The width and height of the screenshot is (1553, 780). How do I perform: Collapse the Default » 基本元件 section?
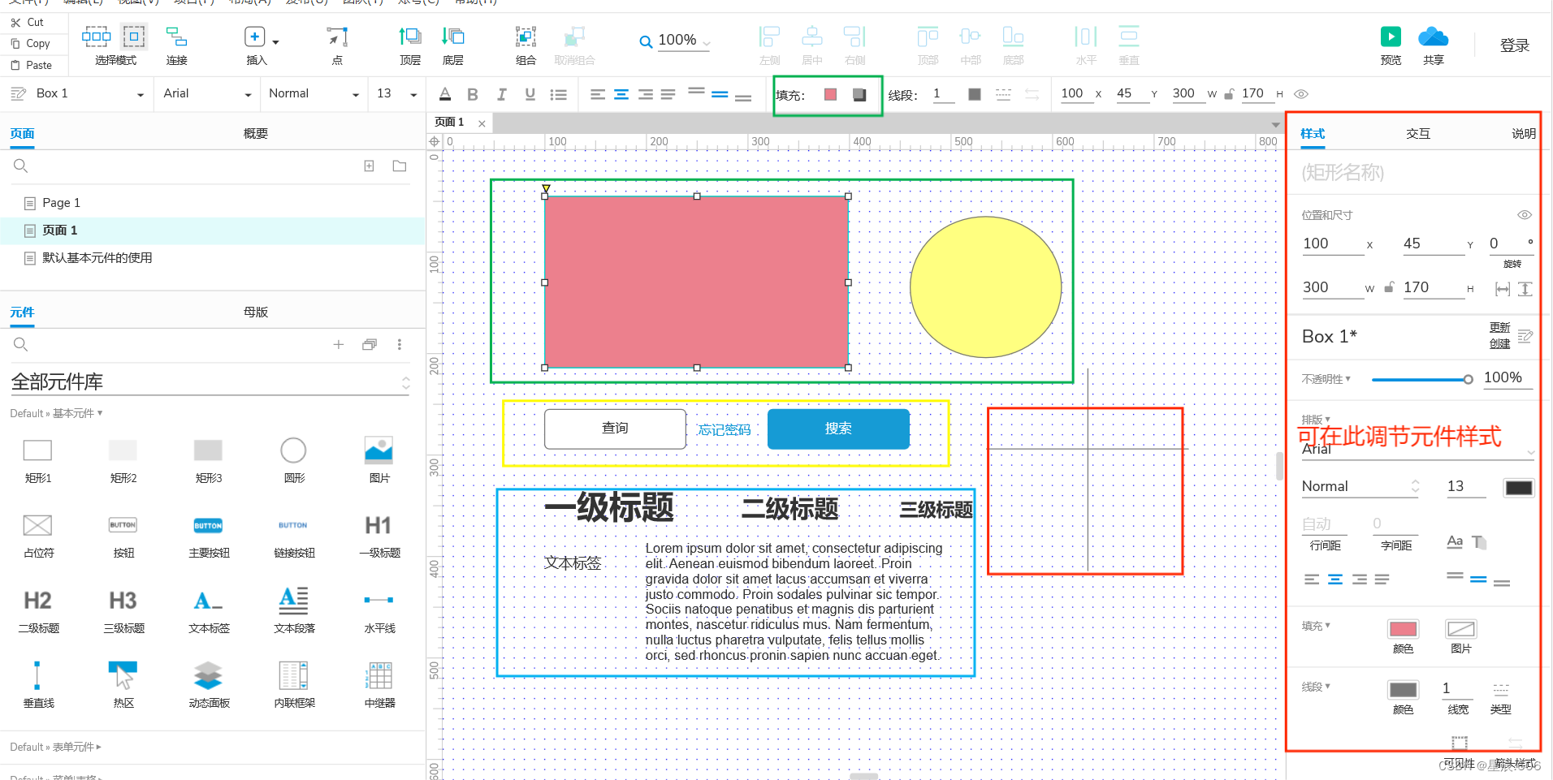pyautogui.click(x=56, y=413)
